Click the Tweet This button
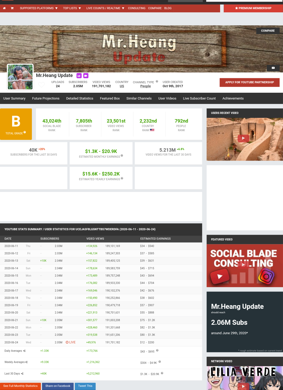The height and width of the screenshot is (390, 283). 85,386
